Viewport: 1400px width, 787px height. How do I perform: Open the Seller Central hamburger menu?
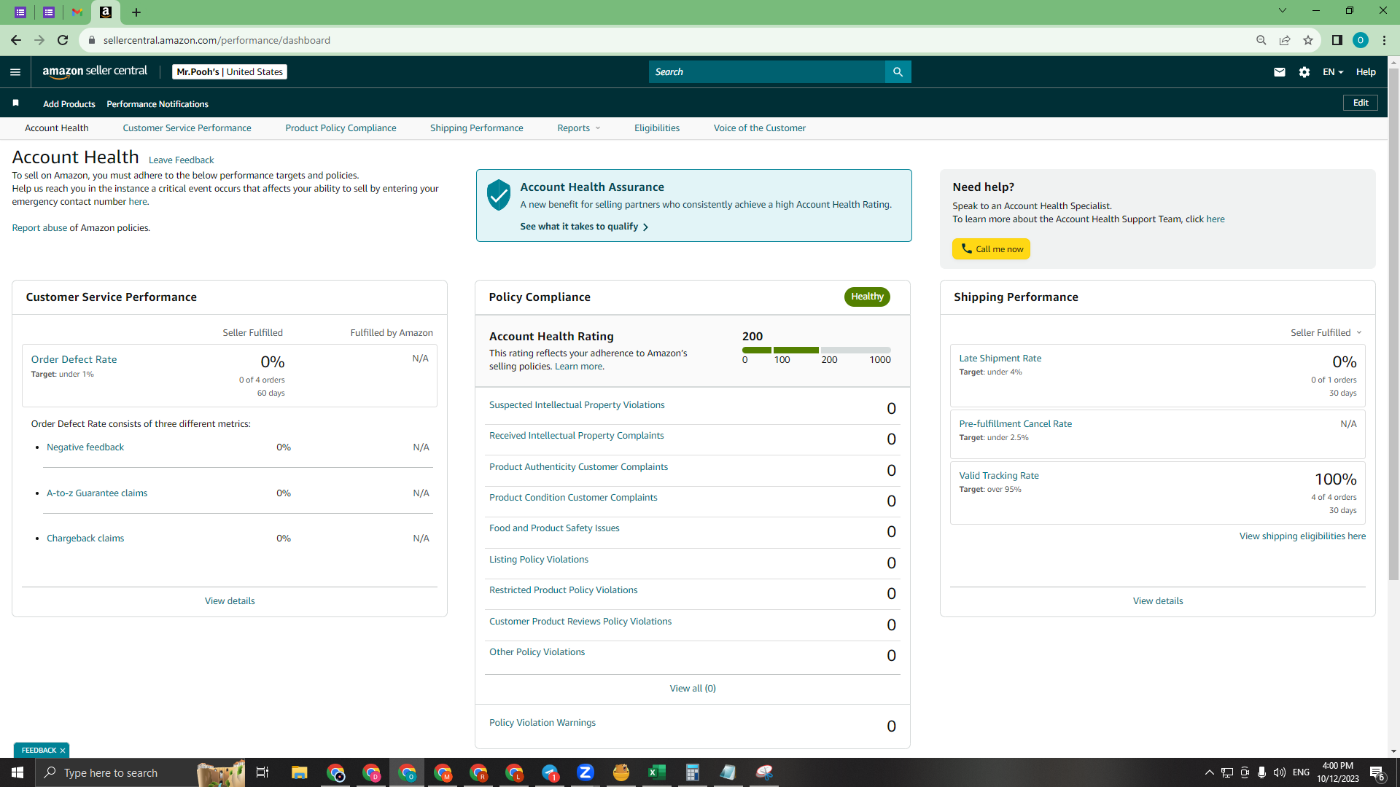(x=15, y=71)
